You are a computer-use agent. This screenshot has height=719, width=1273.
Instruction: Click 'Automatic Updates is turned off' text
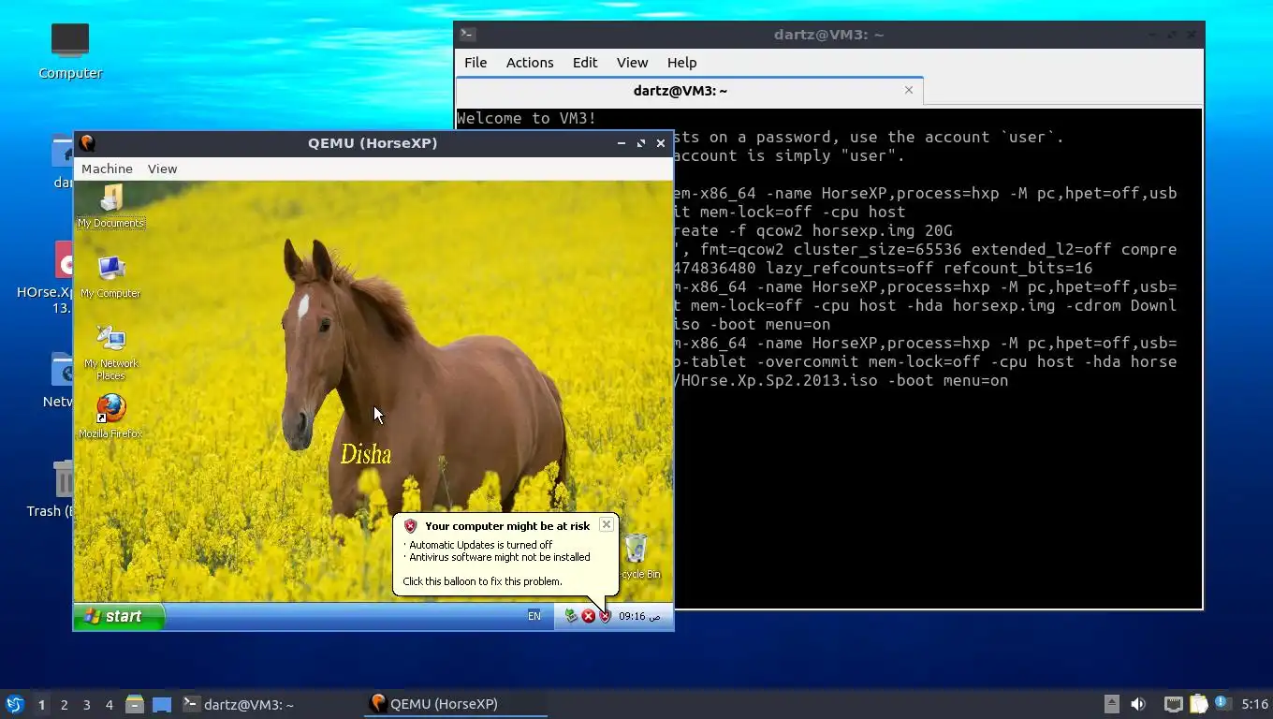pyautogui.click(x=480, y=545)
